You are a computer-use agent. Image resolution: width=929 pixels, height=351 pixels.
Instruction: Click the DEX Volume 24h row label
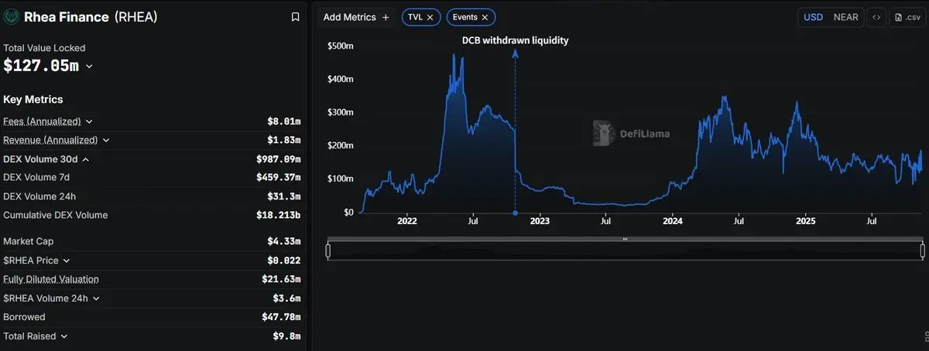(x=39, y=196)
